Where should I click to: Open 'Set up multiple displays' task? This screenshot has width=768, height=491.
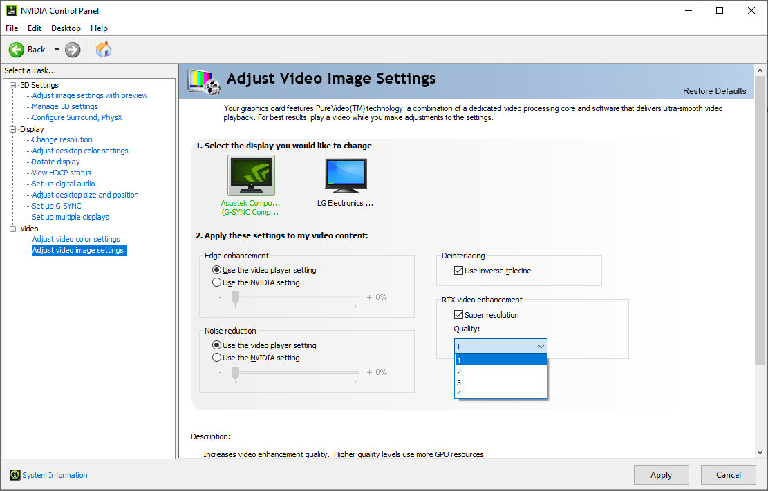[x=71, y=217]
